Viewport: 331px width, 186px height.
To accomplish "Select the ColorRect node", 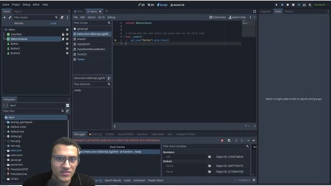I will pos(16,34).
